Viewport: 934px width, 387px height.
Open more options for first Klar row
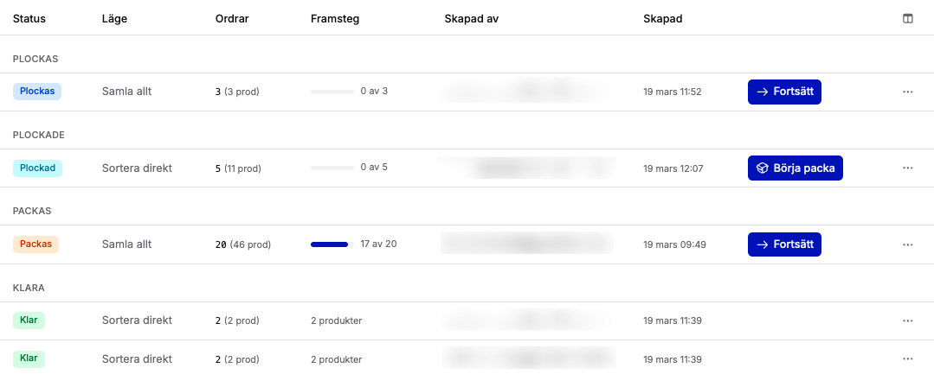pos(907,320)
